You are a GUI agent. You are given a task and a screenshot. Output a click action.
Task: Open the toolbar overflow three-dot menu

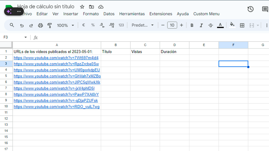click(x=267, y=25)
